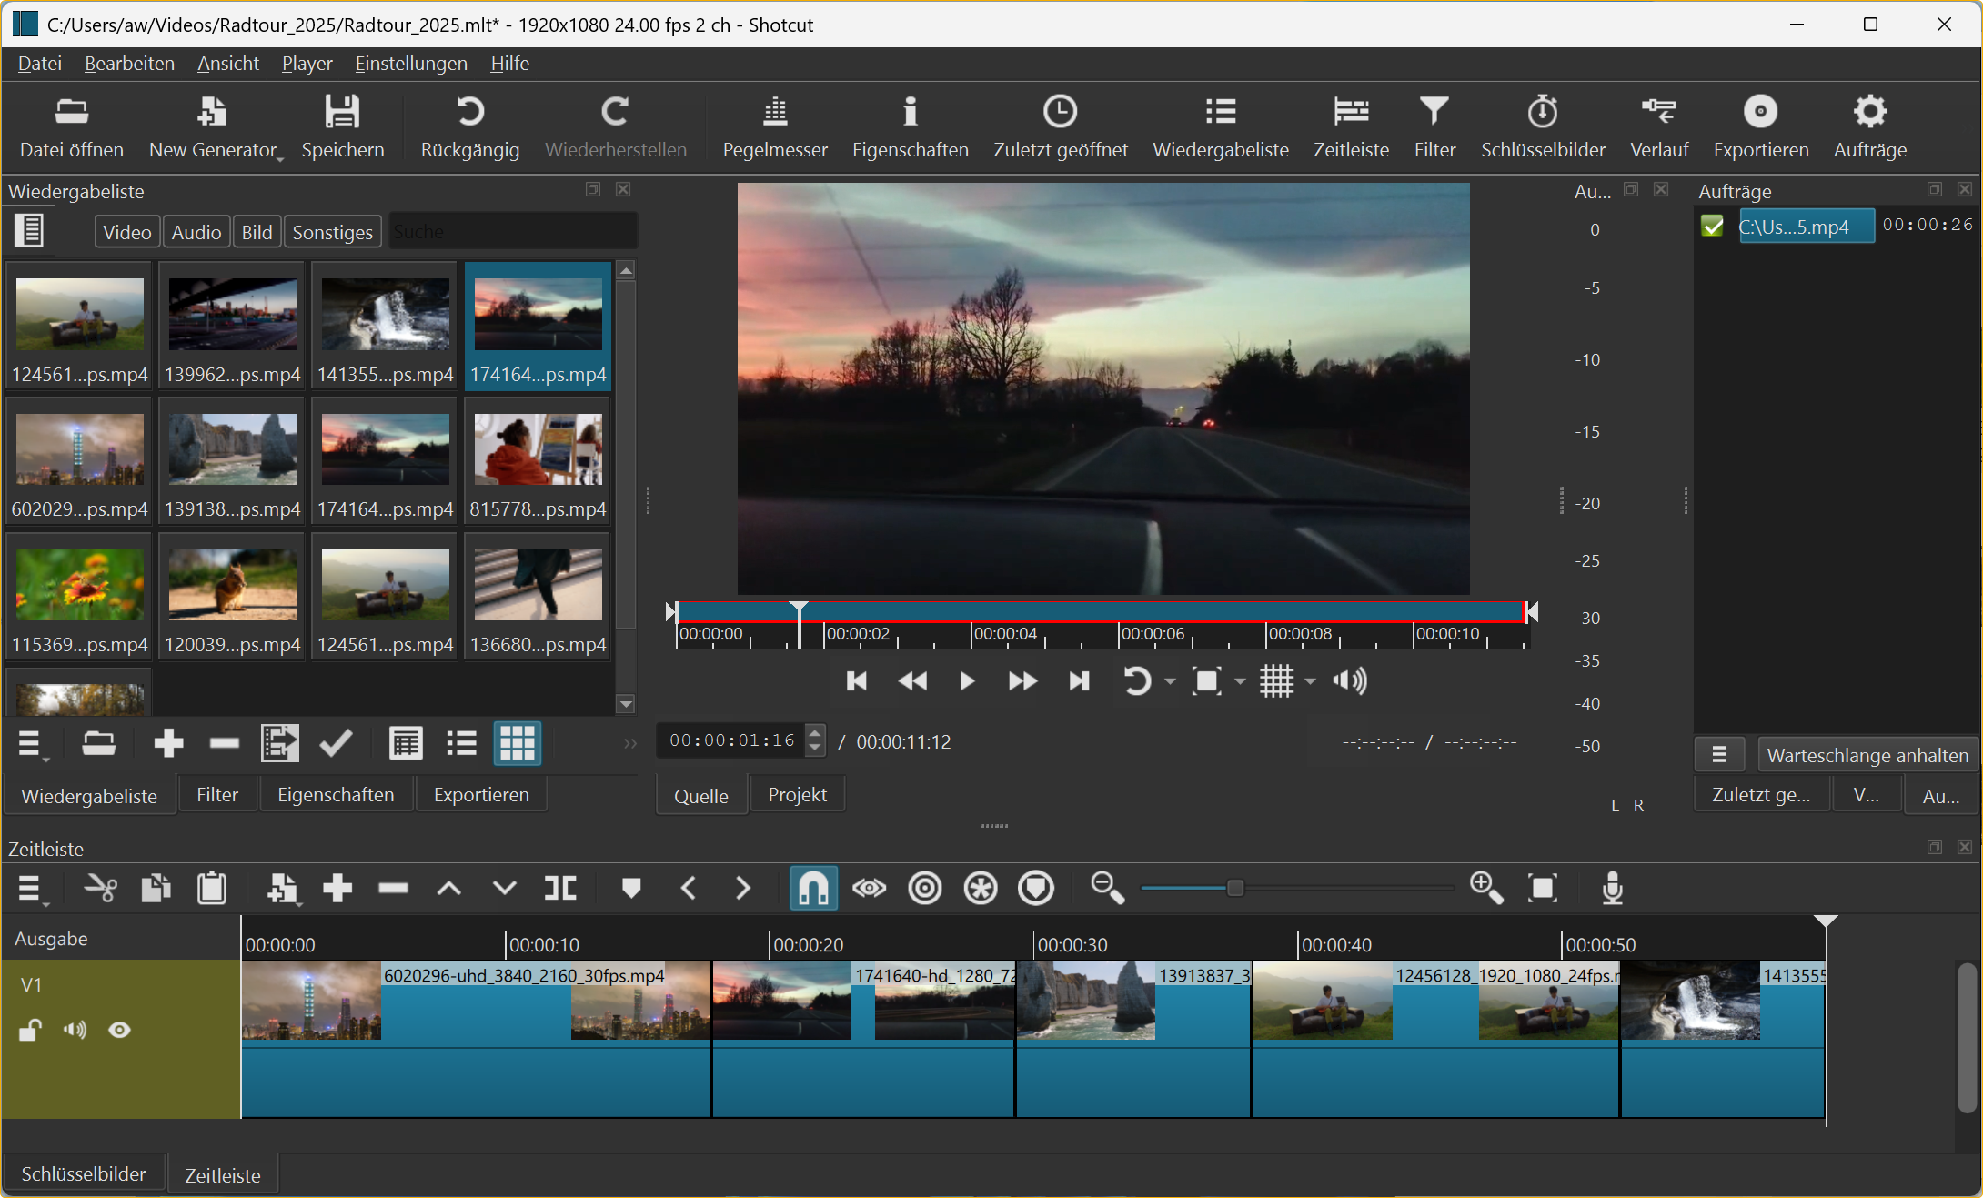Lock the V1 track
1983x1198 pixels.
pyautogui.click(x=30, y=1030)
